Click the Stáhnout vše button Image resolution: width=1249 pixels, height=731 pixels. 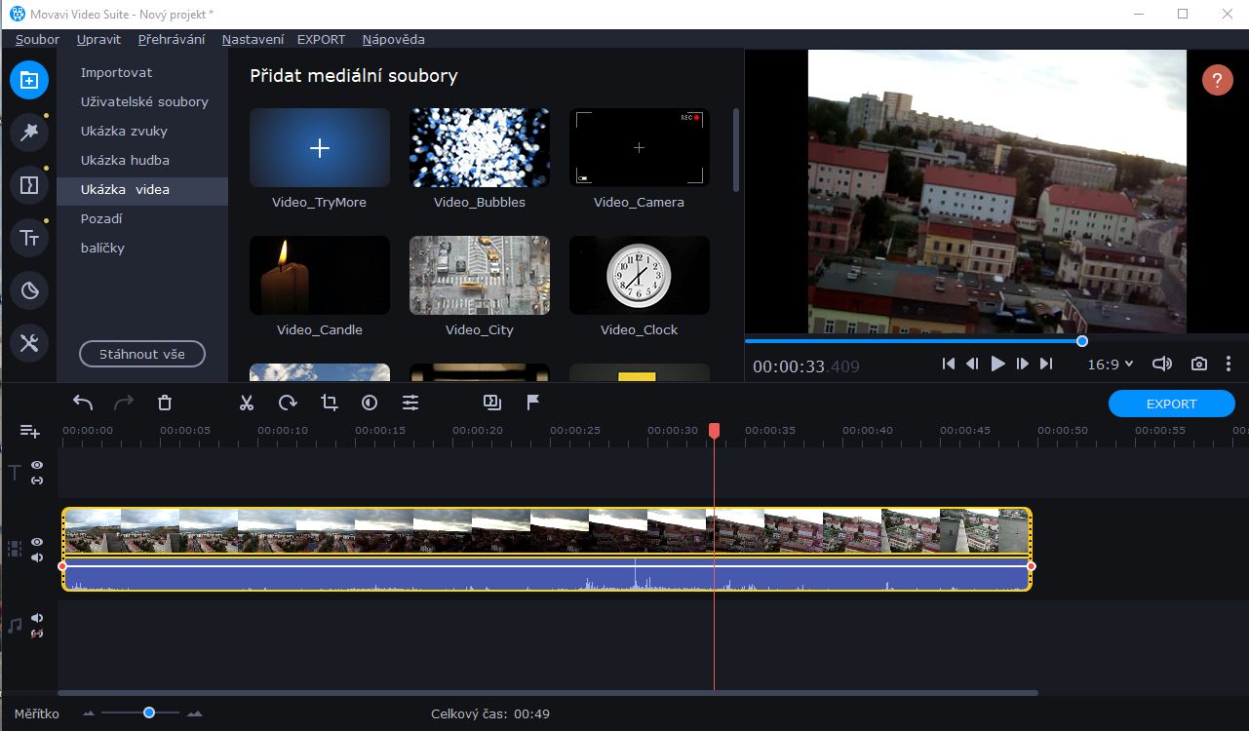pyautogui.click(x=141, y=354)
